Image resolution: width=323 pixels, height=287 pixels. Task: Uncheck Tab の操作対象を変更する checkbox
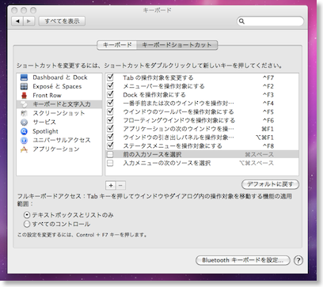pos(110,77)
